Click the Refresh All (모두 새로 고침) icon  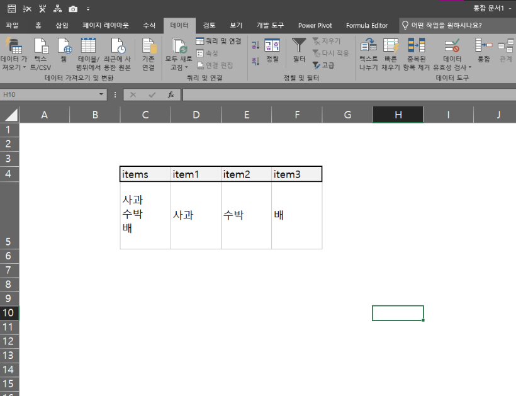point(179,45)
